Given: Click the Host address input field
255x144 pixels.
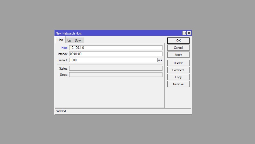Looking at the screenshot, I should pos(116,48).
